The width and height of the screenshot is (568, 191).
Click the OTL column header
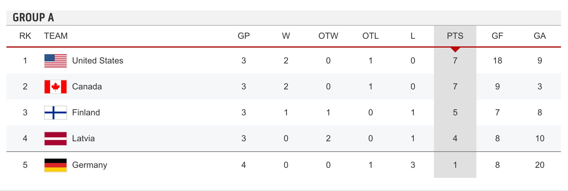tap(370, 36)
